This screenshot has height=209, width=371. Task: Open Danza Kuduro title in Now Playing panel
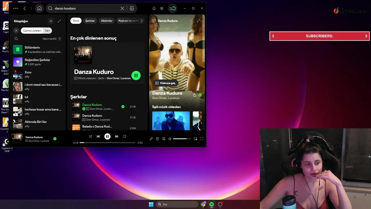point(167,93)
